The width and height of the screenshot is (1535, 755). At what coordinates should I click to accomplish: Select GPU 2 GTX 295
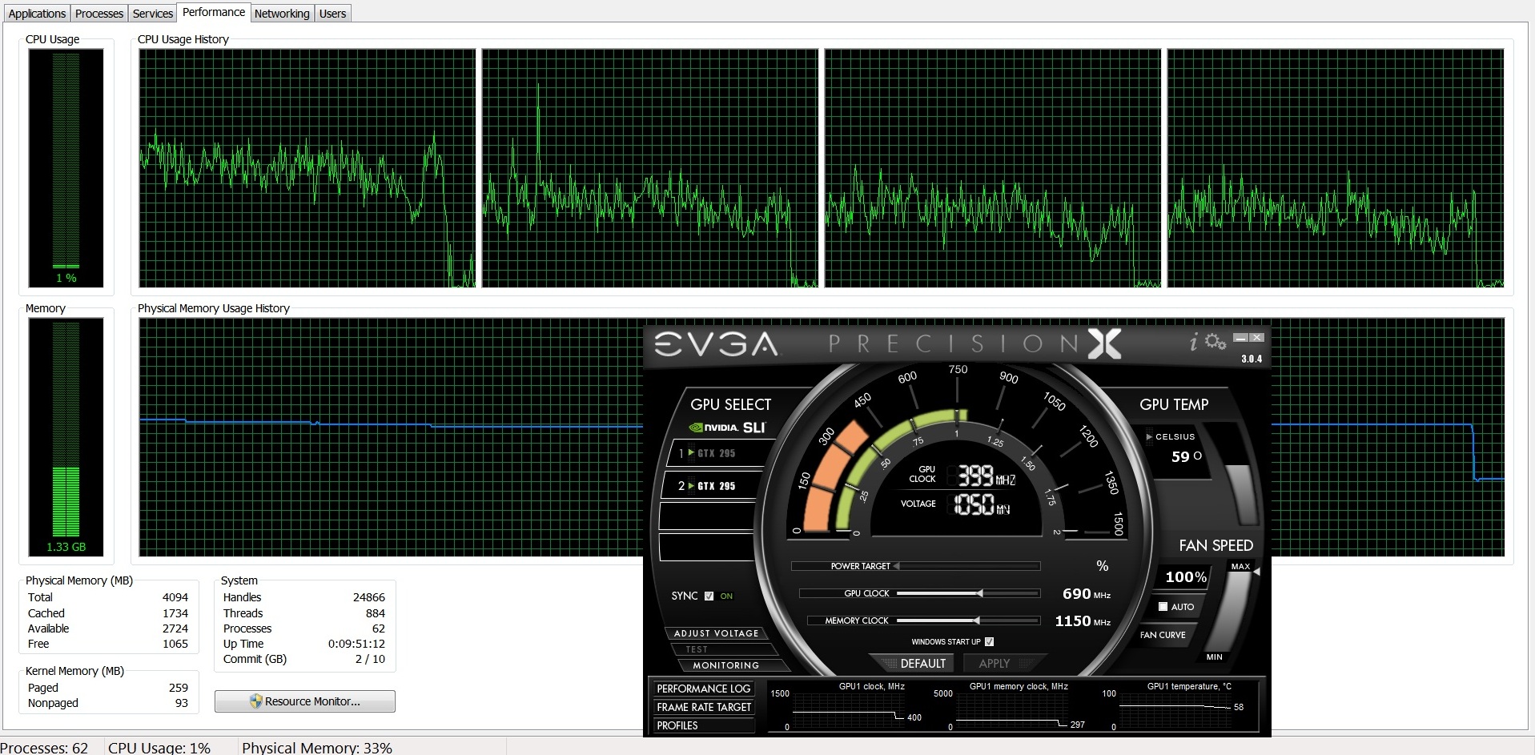coord(709,486)
